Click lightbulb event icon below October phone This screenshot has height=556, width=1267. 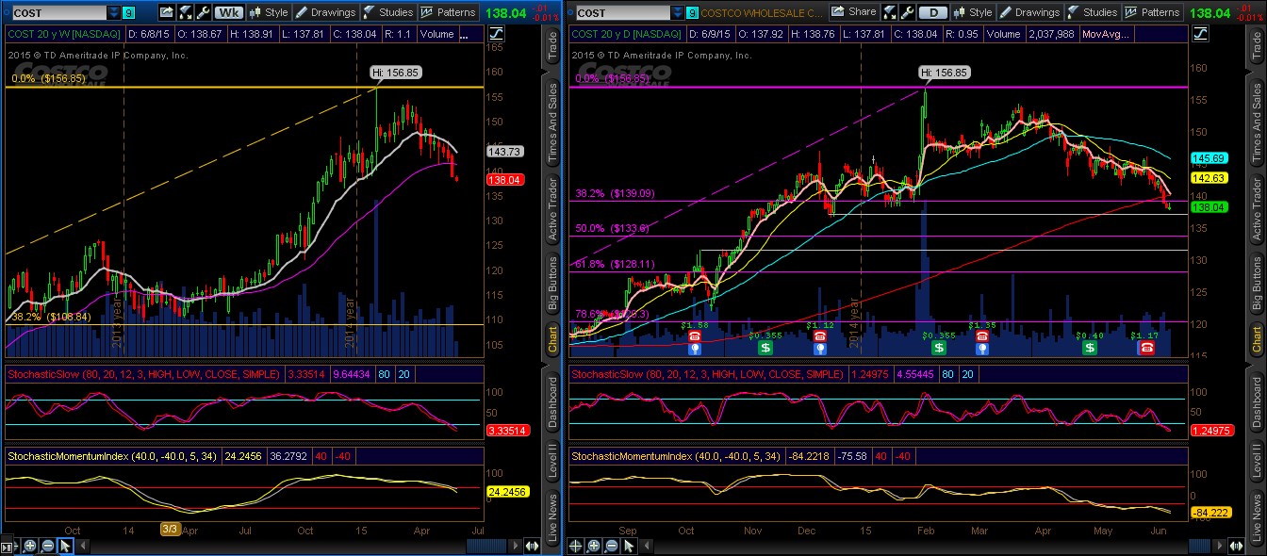[x=695, y=348]
